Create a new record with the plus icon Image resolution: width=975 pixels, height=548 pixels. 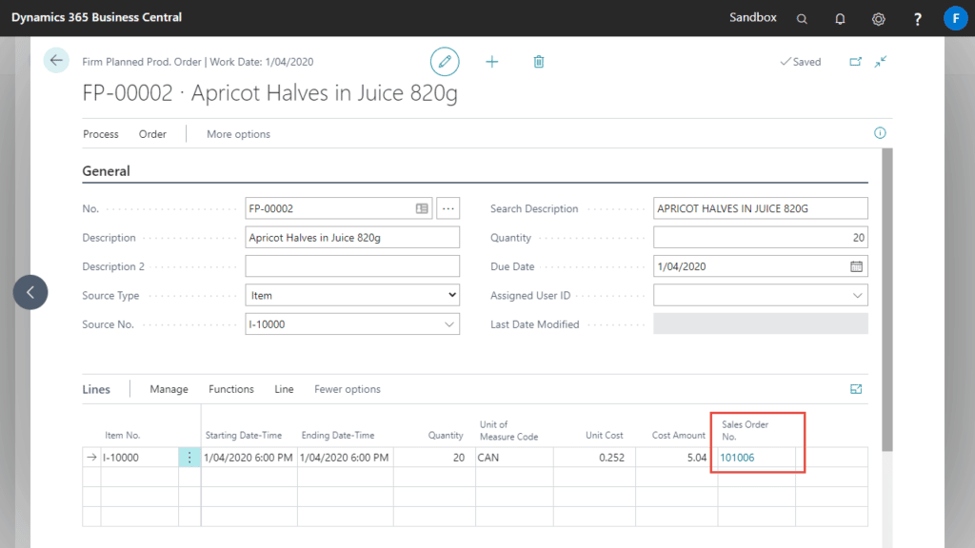pyautogui.click(x=491, y=61)
